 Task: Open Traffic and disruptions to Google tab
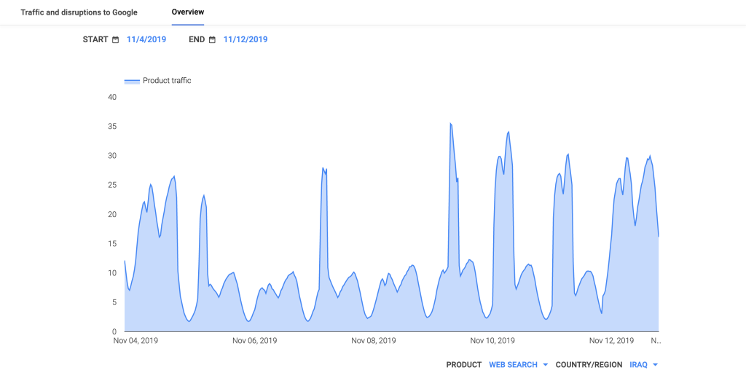pos(79,12)
